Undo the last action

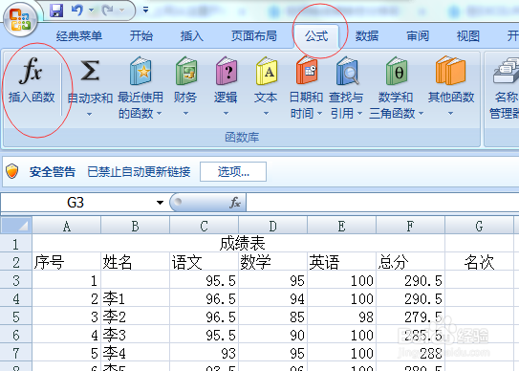(77, 11)
